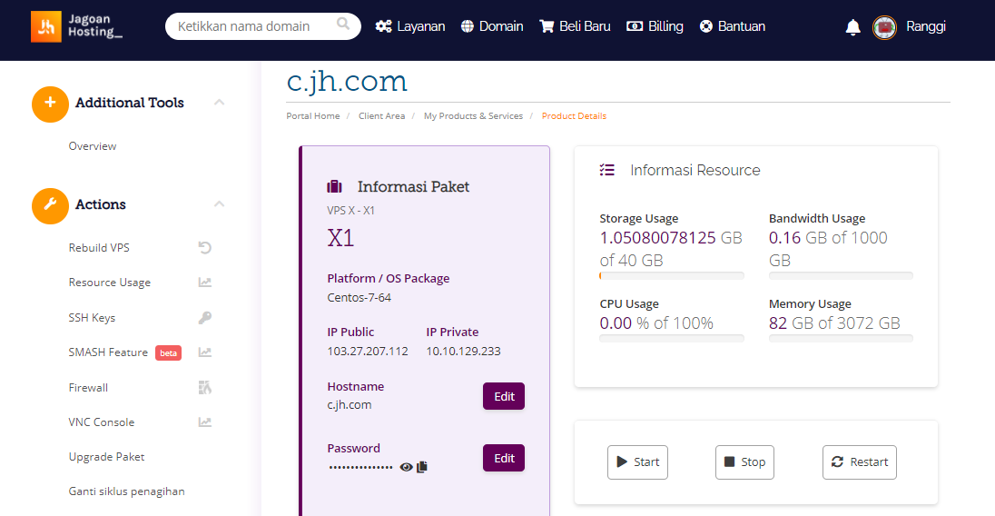This screenshot has height=516, width=995.
Task: Open the Billing menu
Action: (655, 26)
